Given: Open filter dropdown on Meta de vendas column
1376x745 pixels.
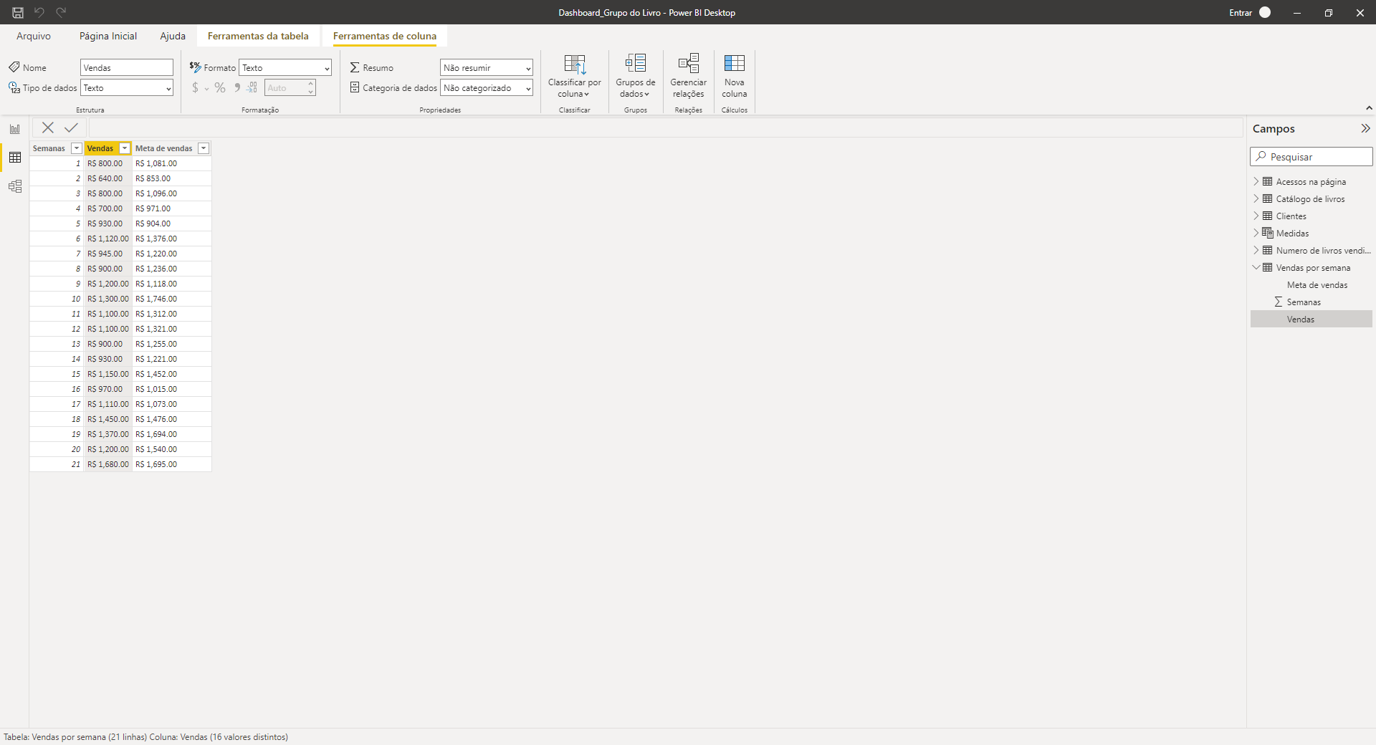Looking at the screenshot, I should pos(204,148).
